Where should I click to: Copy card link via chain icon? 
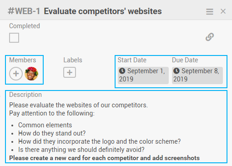click(x=210, y=37)
